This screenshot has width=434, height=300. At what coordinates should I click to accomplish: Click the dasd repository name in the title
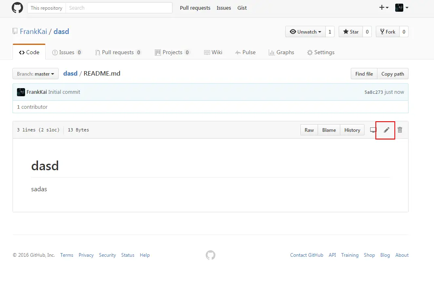pyautogui.click(x=61, y=31)
